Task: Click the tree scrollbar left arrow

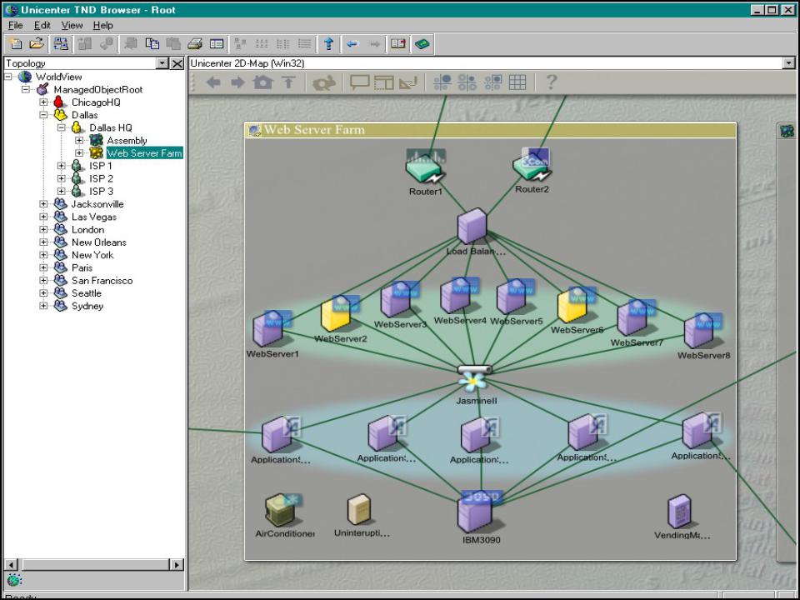Action: pyautogui.click(x=11, y=565)
